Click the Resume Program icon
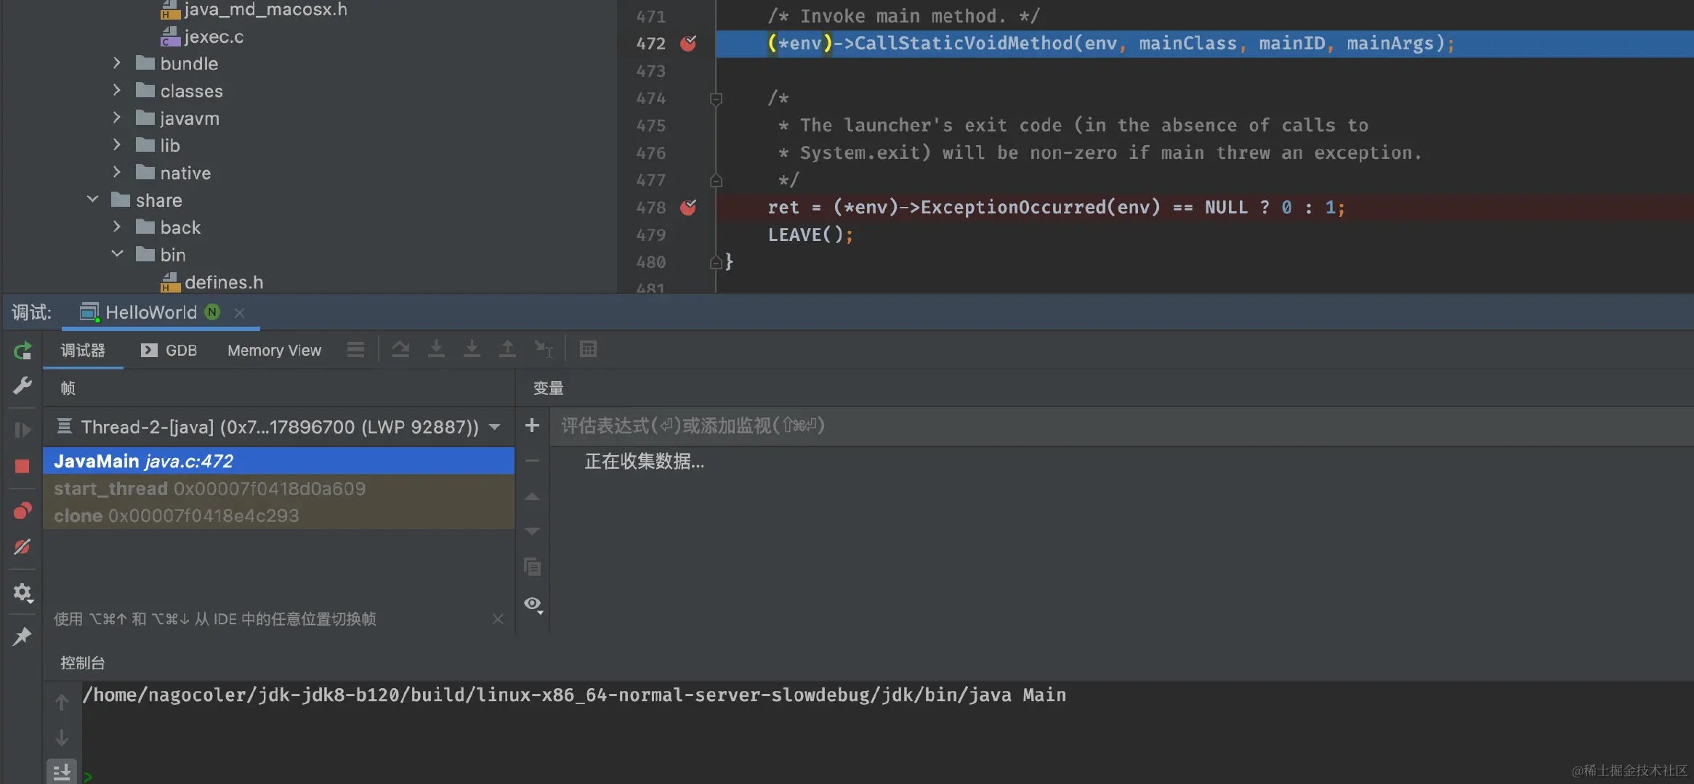This screenshot has width=1694, height=784. (23, 430)
